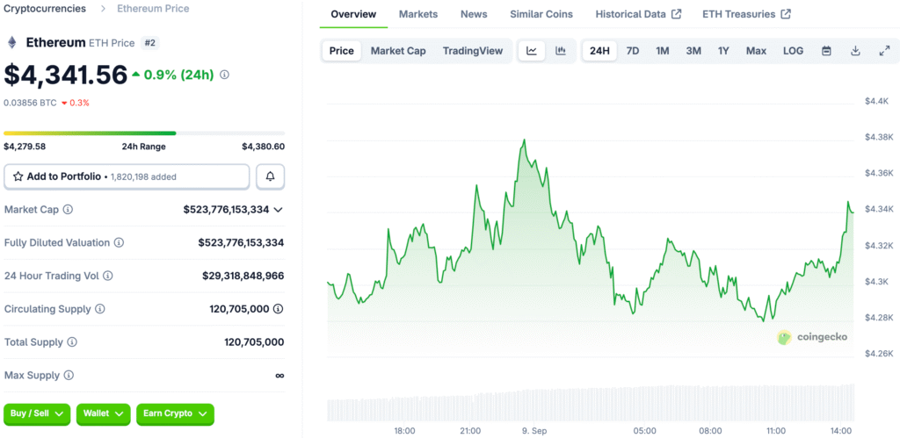
Task: Click Circulating Supply label info icon
Action: [100, 309]
